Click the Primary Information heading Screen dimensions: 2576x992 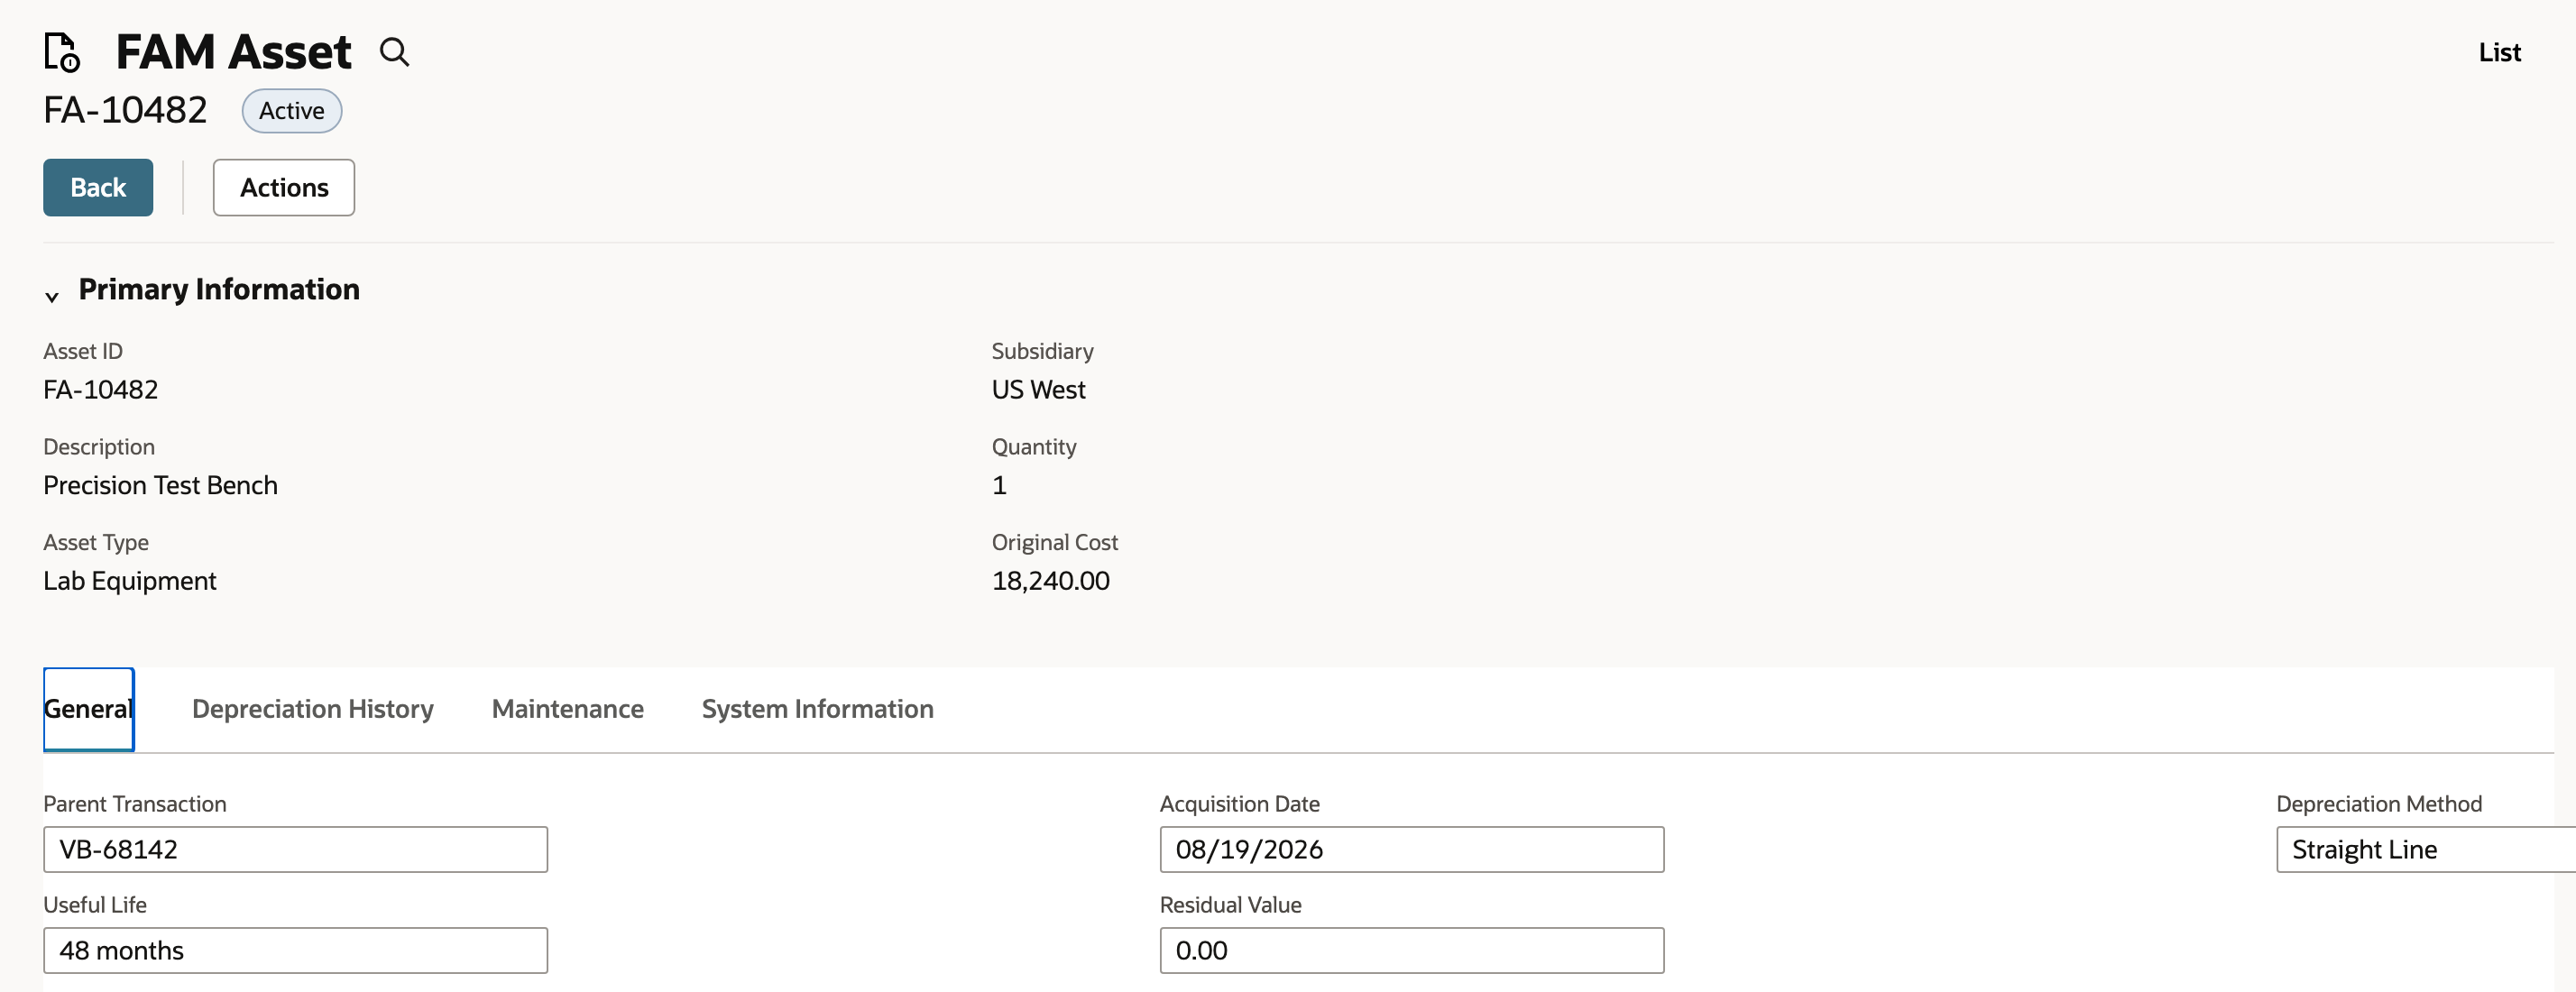tap(219, 289)
